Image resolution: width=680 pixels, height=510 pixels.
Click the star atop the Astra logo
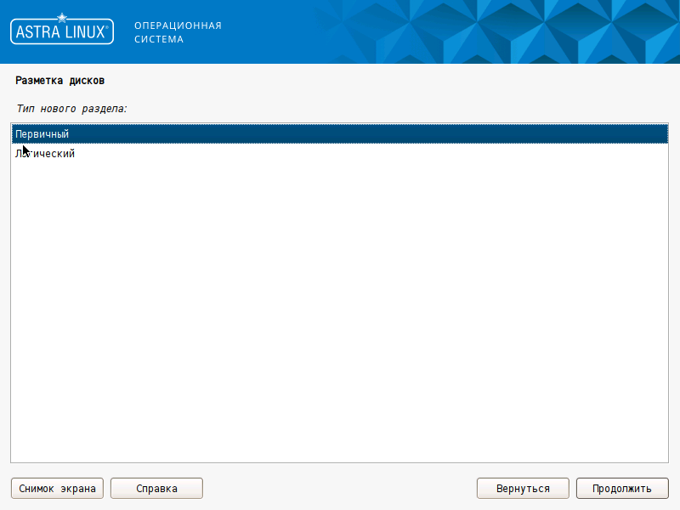click(x=61, y=16)
